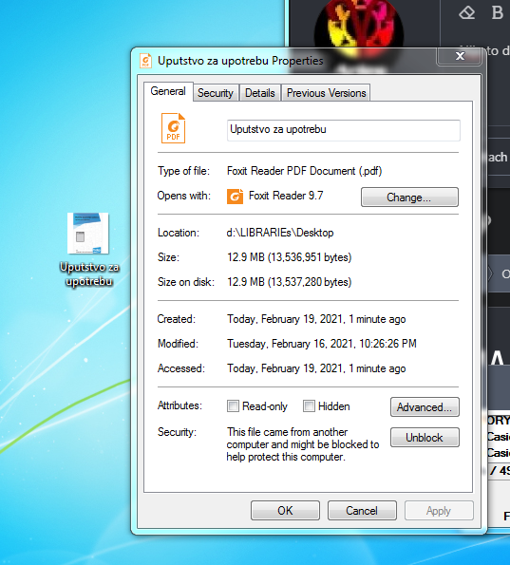
Task: Click the Uputstvo za upotrebu Properties title
Action: [x=240, y=61]
